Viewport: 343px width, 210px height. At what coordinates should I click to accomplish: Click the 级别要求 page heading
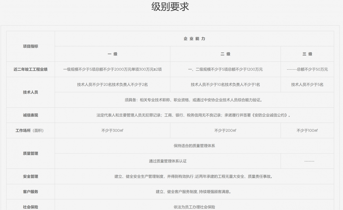pyautogui.click(x=170, y=7)
